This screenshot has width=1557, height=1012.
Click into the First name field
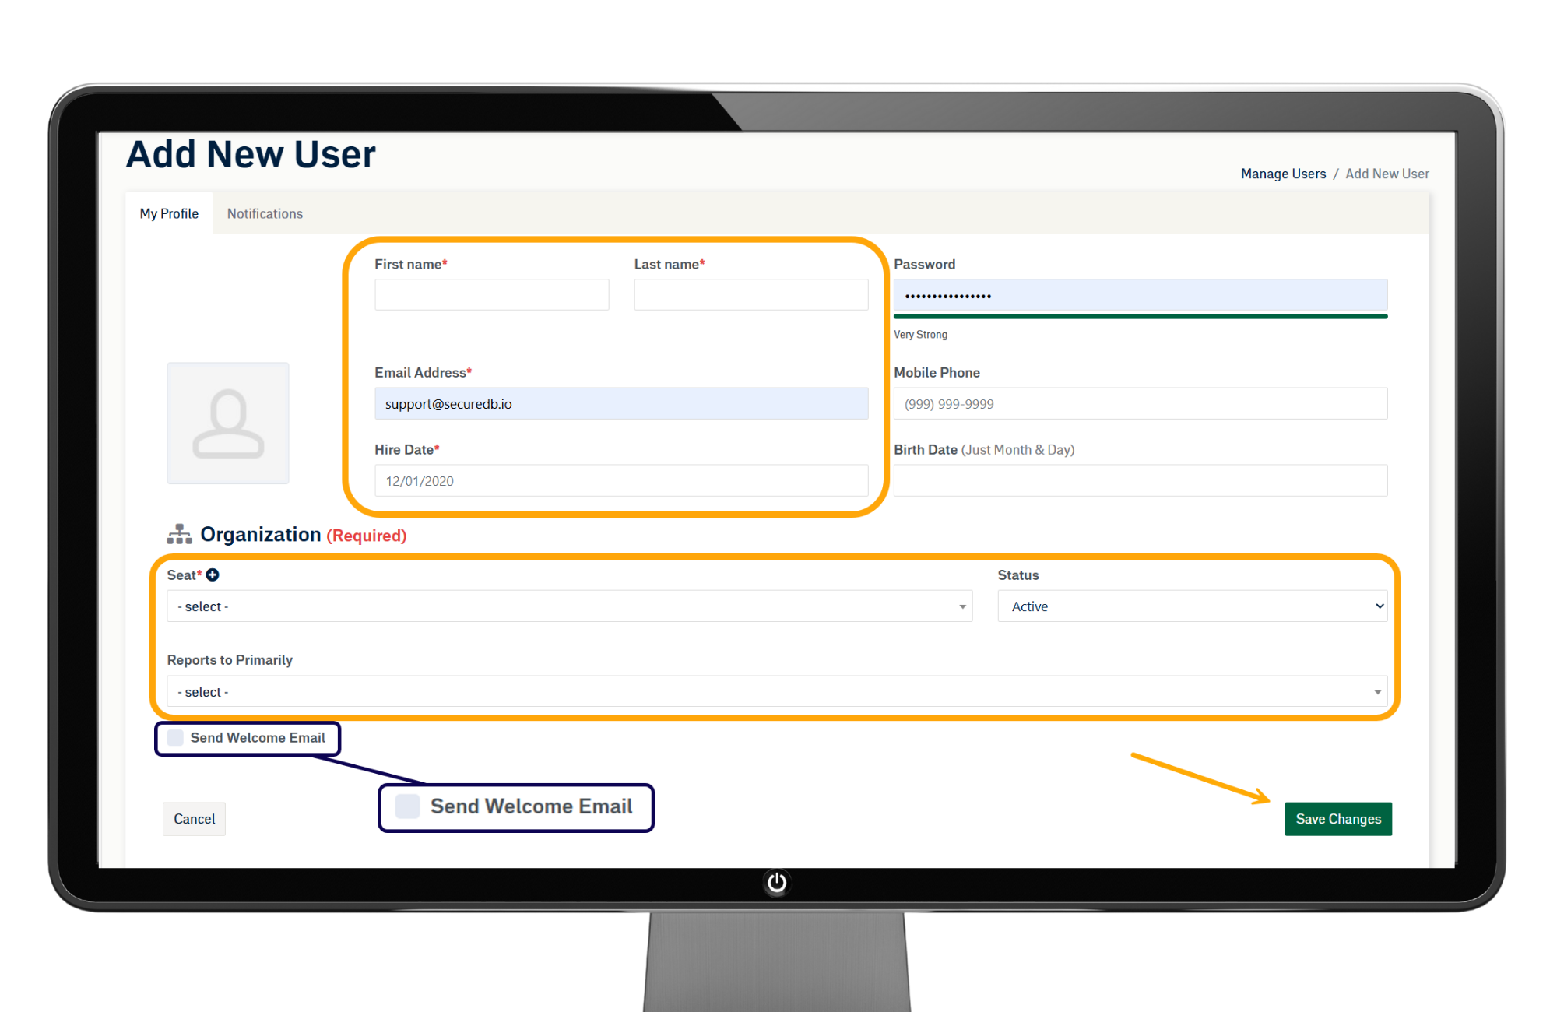[x=491, y=295]
